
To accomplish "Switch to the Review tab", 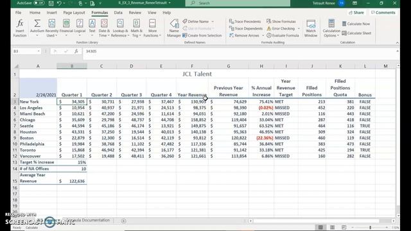I will click(135, 13).
